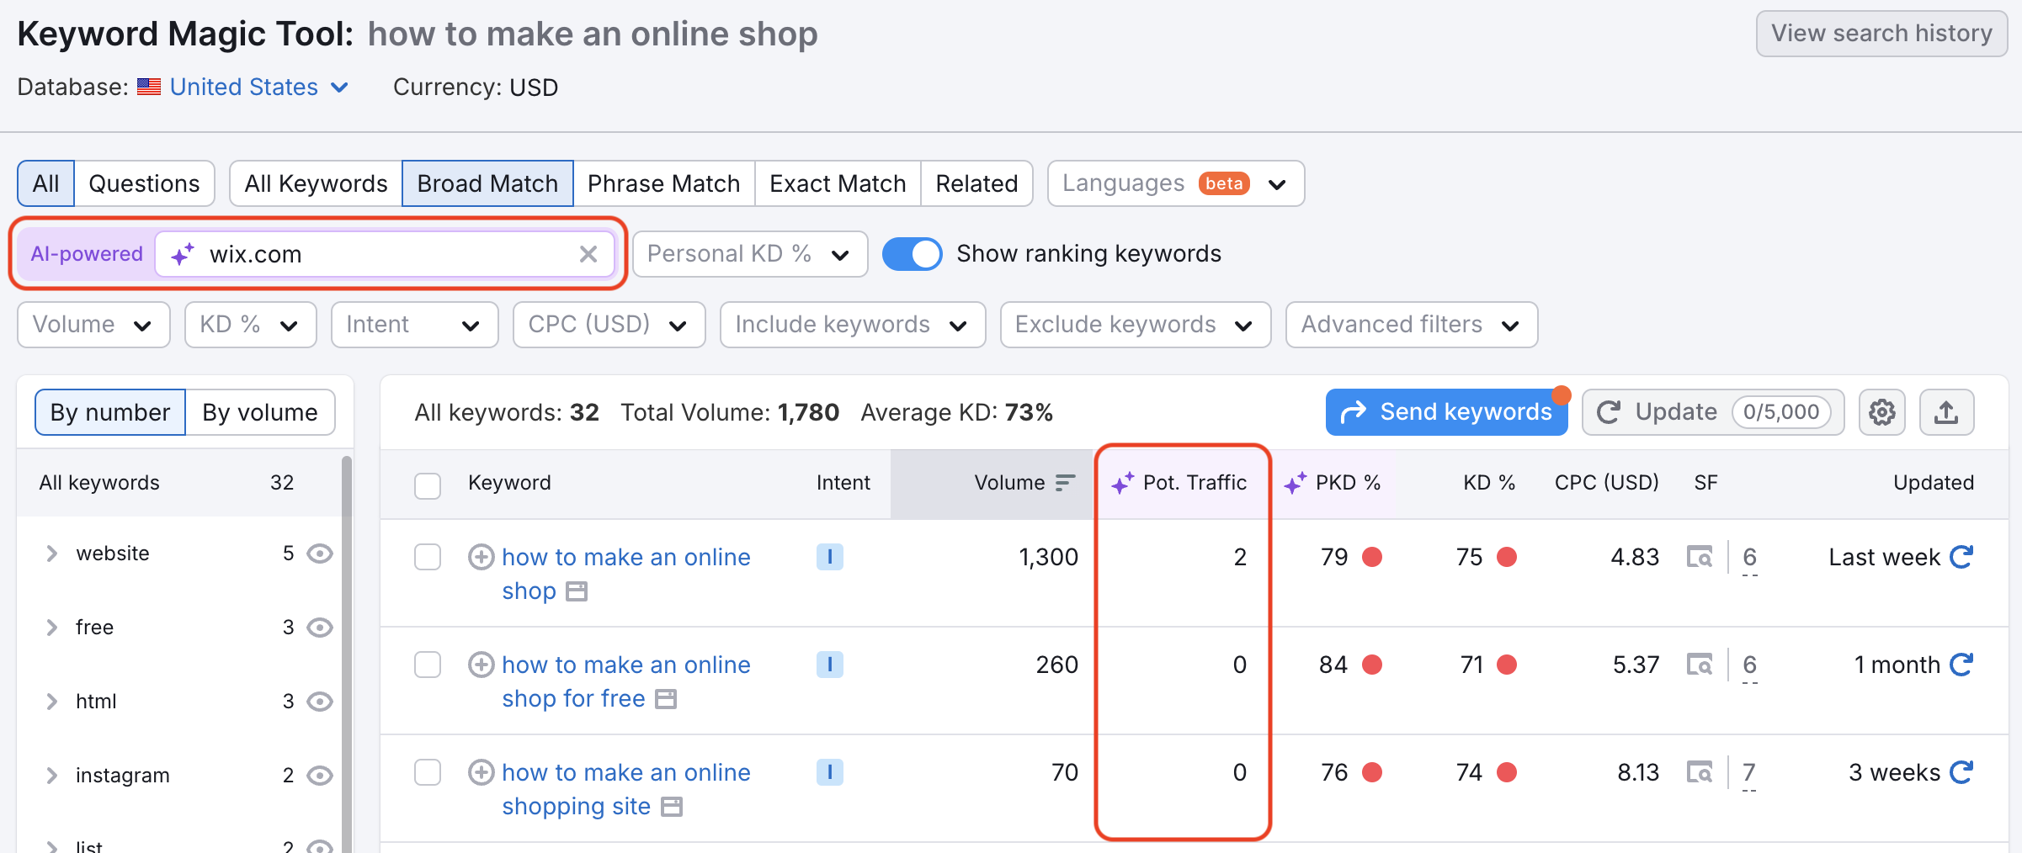This screenshot has height=853, width=2022.
Task: Open Personal KD % dropdown
Action: coord(750,254)
